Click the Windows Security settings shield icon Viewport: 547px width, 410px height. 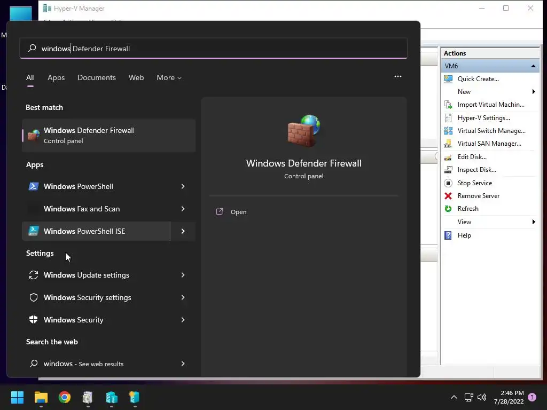click(34, 297)
